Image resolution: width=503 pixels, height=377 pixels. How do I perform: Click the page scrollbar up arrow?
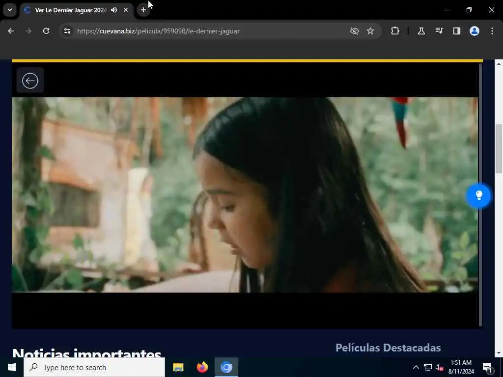[499, 64]
